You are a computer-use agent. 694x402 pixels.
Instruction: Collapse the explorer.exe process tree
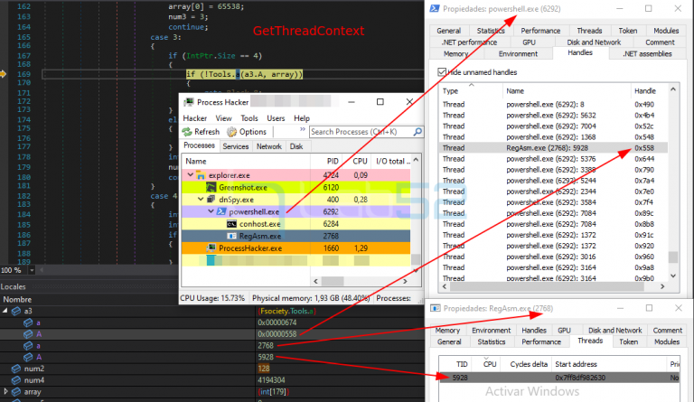tap(190, 174)
